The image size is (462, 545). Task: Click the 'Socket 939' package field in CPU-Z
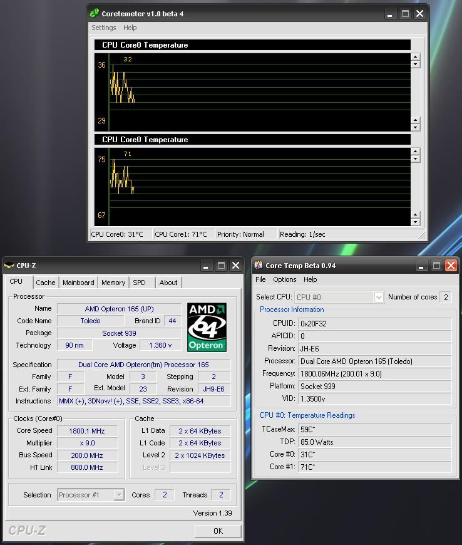119,333
